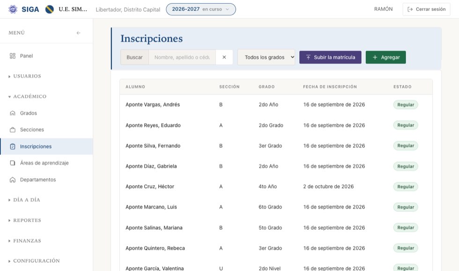This screenshot has height=271, width=459.
Task: Open Departamentos in the sidebar
Action: click(46, 180)
